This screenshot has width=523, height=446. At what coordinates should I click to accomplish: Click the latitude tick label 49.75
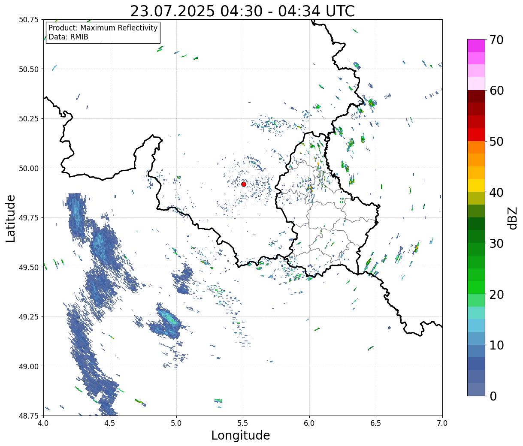click(29, 218)
